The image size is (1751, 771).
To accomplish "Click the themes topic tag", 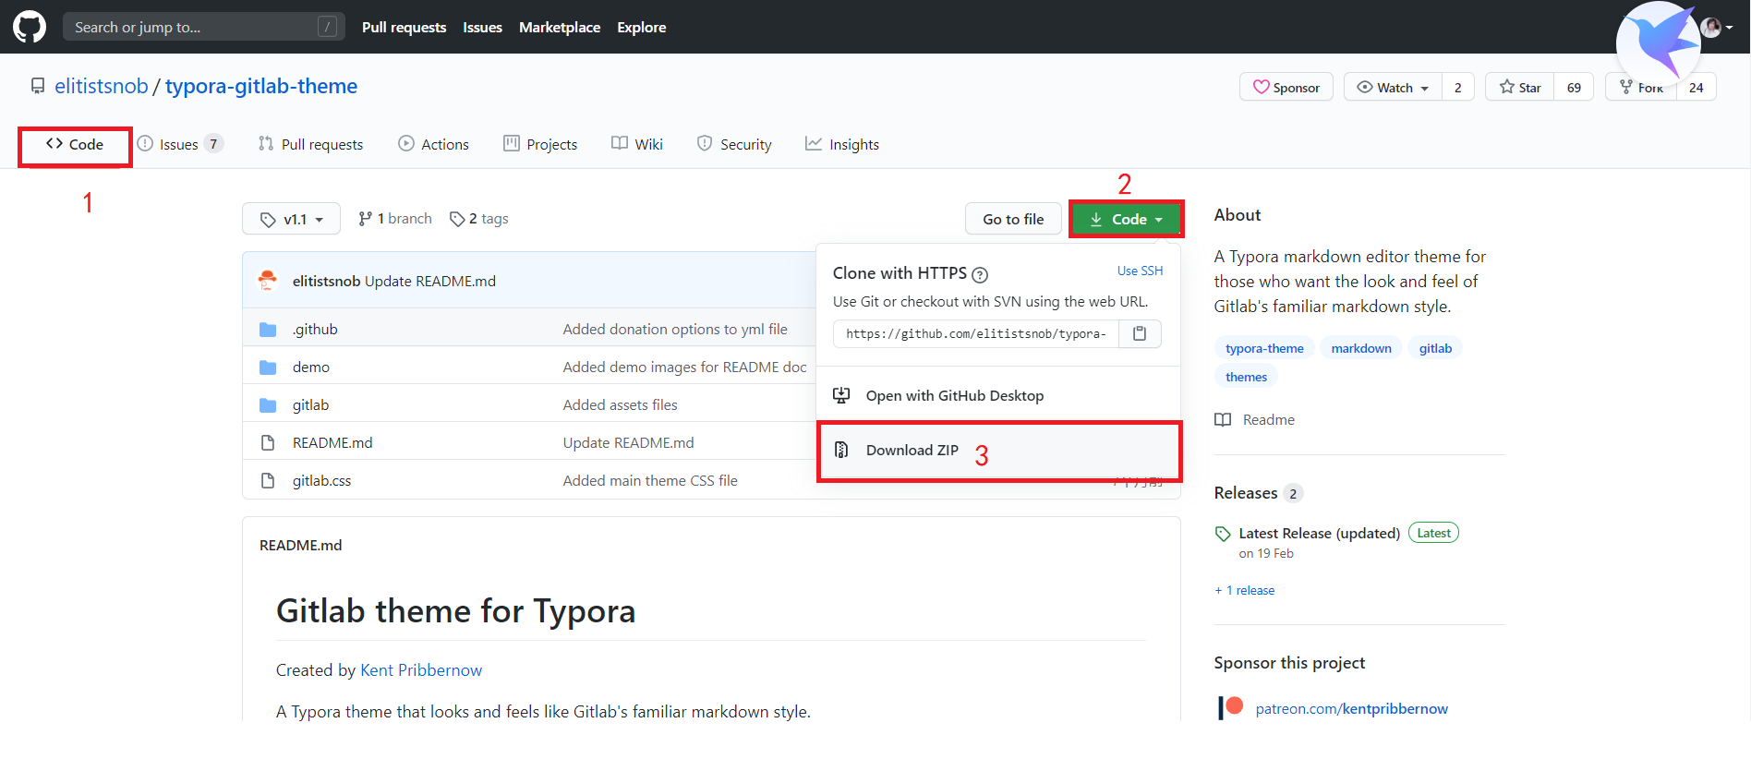I will (1246, 377).
